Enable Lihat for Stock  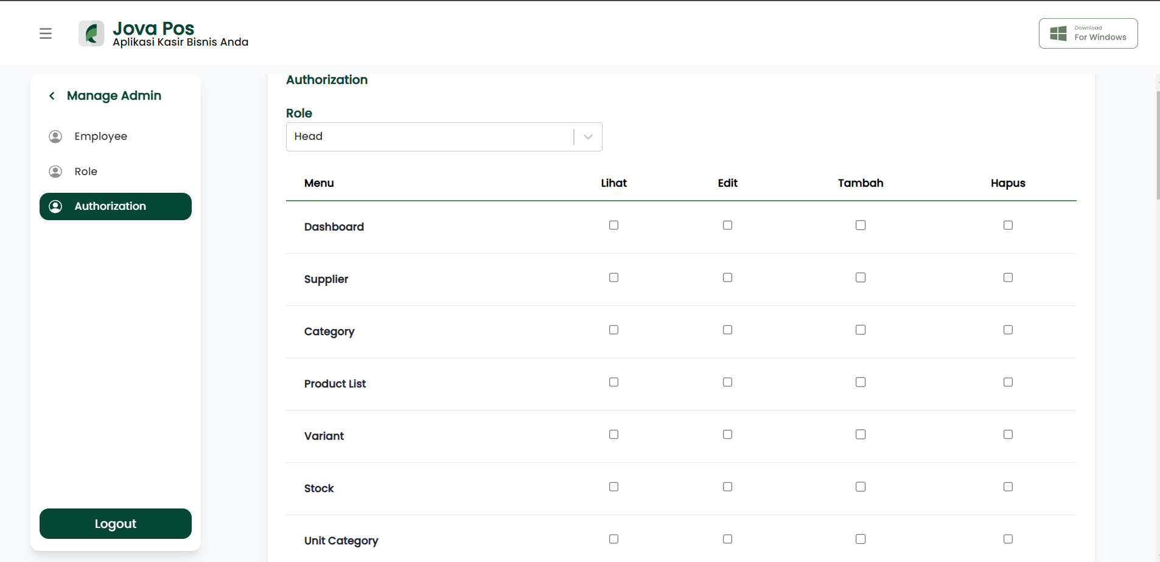pos(613,487)
